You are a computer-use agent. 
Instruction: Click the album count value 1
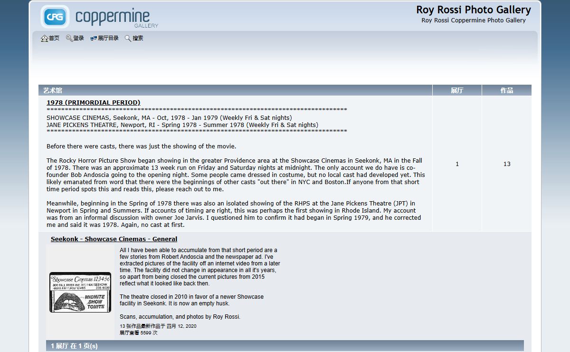[457, 164]
